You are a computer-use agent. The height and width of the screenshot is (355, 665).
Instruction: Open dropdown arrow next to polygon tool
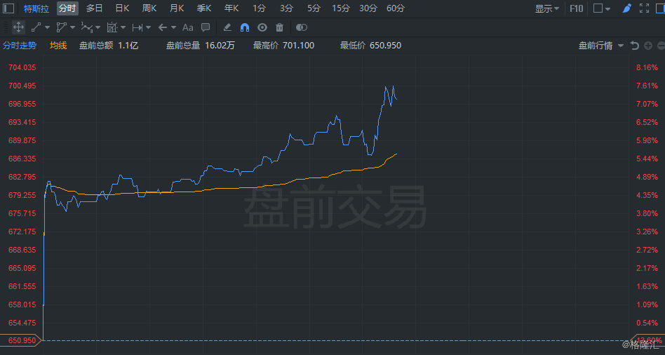[x=72, y=27]
